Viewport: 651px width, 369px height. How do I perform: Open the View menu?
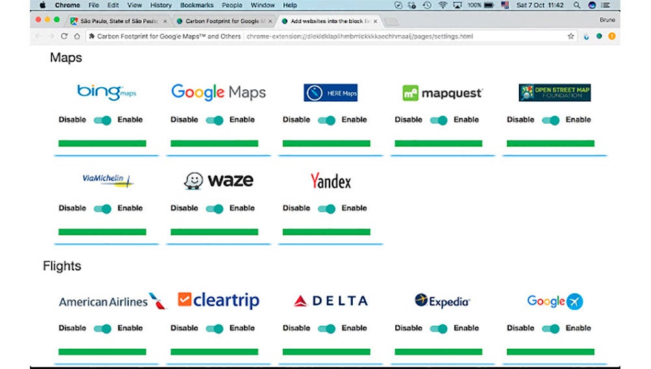tap(134, 5)
